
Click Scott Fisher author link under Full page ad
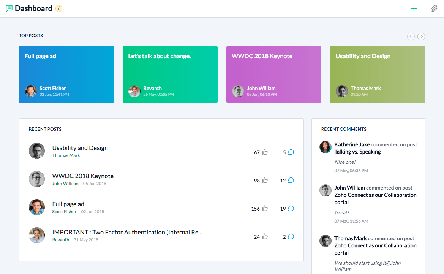click(x=64, y=211)
